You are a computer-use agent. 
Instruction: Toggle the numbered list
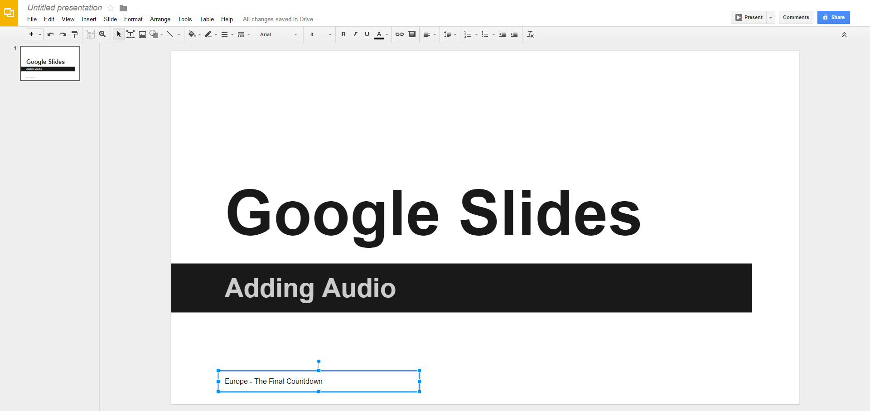click(x=468, y=34)
